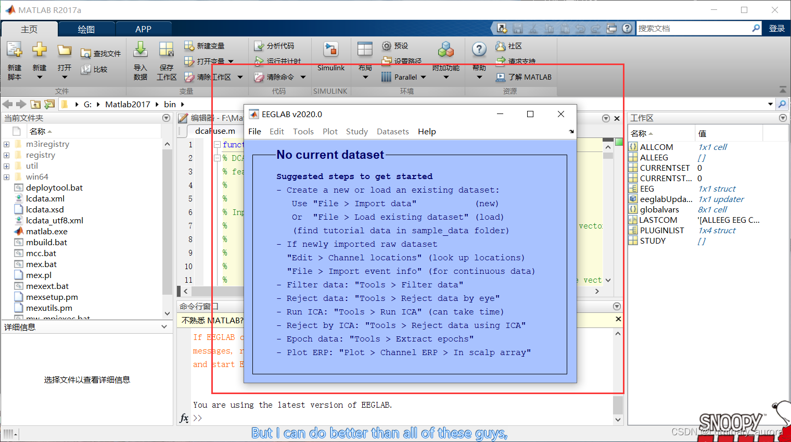Open EEGLAB File menu
Viewport: 791px width, 442px height.
[x=254, y=132]
